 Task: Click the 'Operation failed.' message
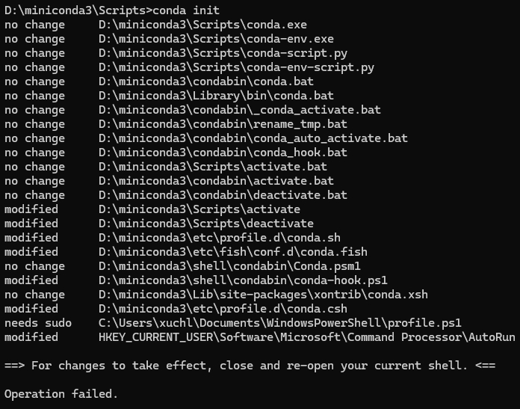click(x=61, y=394)
